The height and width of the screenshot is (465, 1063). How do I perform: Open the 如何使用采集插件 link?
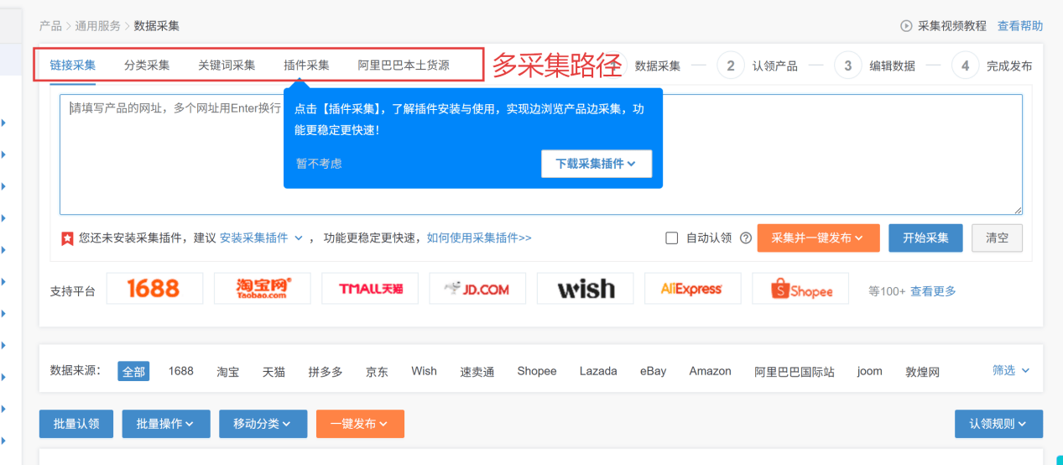point(479,238)
